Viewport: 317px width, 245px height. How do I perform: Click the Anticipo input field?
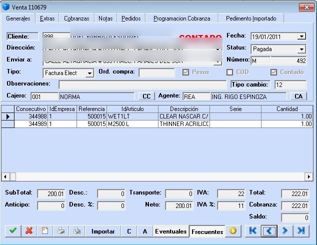click(51, 206)
